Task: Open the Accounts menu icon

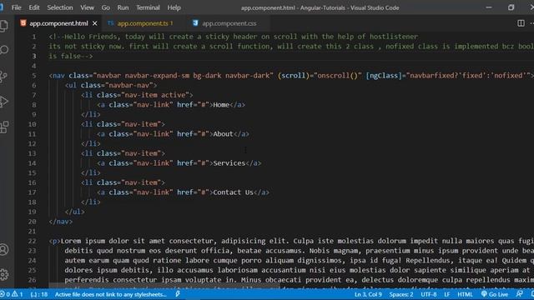Action: click(x=4, y=249)
